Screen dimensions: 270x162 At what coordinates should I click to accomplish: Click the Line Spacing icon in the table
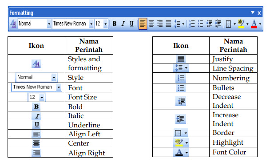click(x=181, y=68)
